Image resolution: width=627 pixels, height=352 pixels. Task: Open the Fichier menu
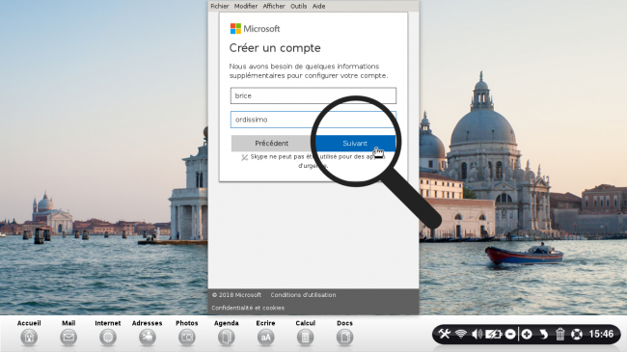(220, 6)
